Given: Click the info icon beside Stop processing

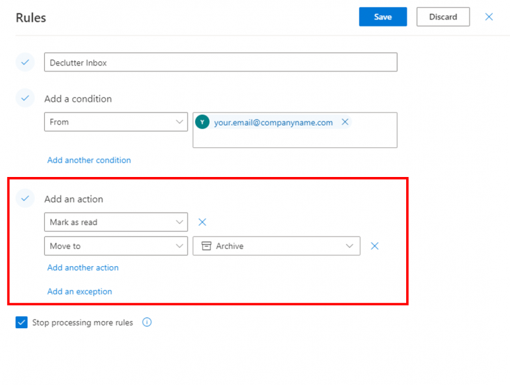Looking at the screenshot, I should (x=147, y=323).
